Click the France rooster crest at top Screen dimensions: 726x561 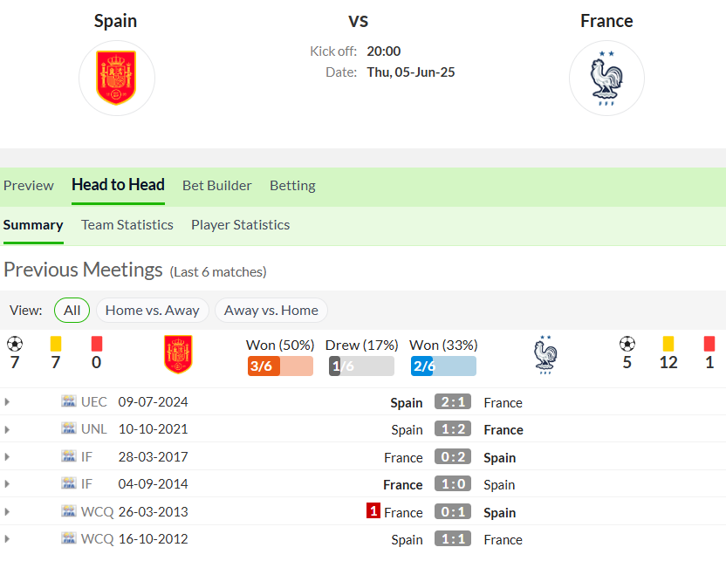click(x=606, y=78)
